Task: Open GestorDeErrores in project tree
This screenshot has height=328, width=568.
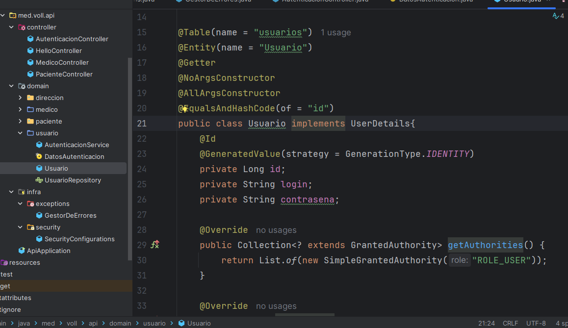Action: tap(70, 215)
